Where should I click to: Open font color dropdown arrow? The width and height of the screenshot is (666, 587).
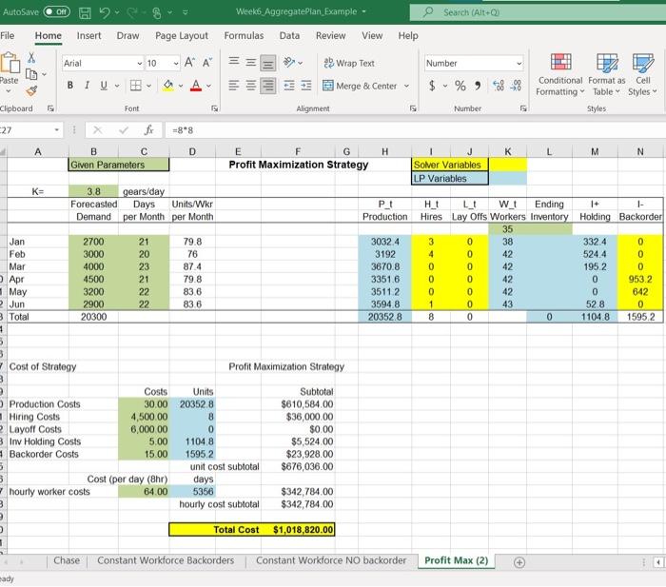[x=208, y=86]
